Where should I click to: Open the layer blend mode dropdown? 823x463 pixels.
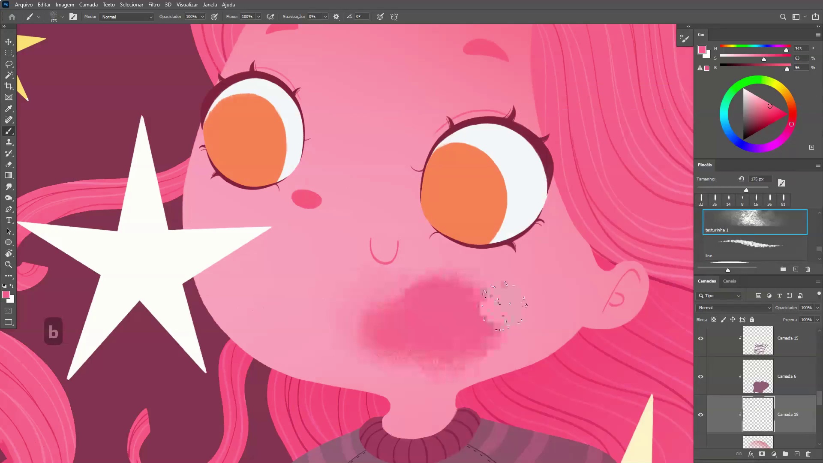[x=734, y=307]
